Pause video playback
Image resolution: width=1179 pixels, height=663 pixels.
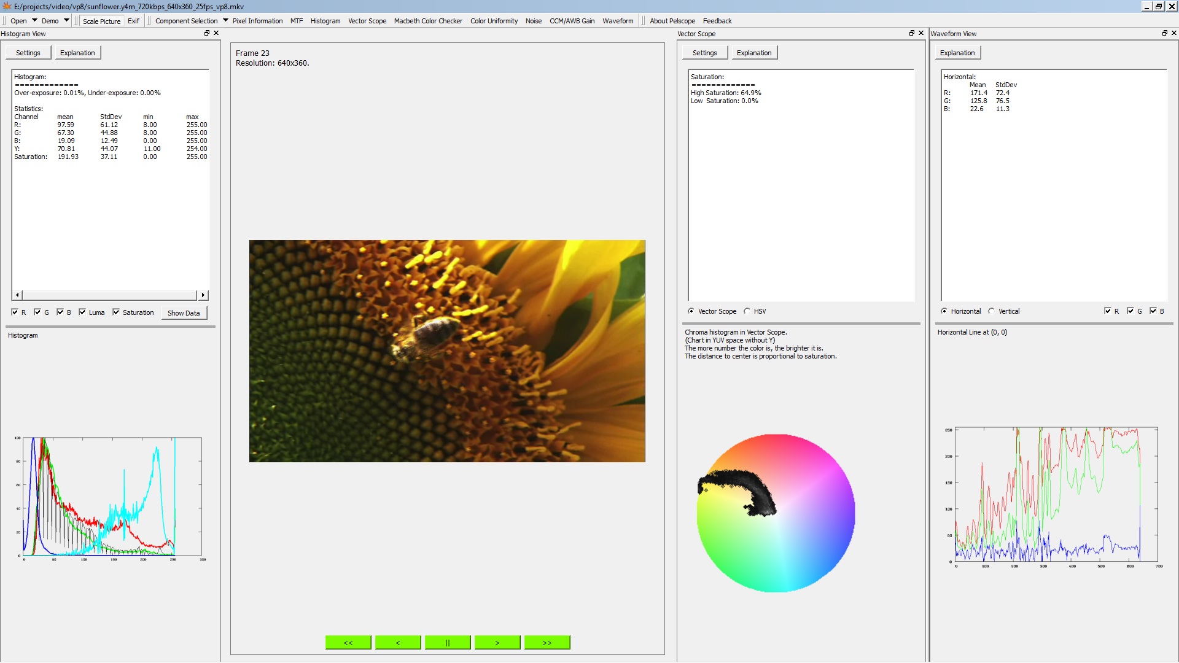[447, 642]
